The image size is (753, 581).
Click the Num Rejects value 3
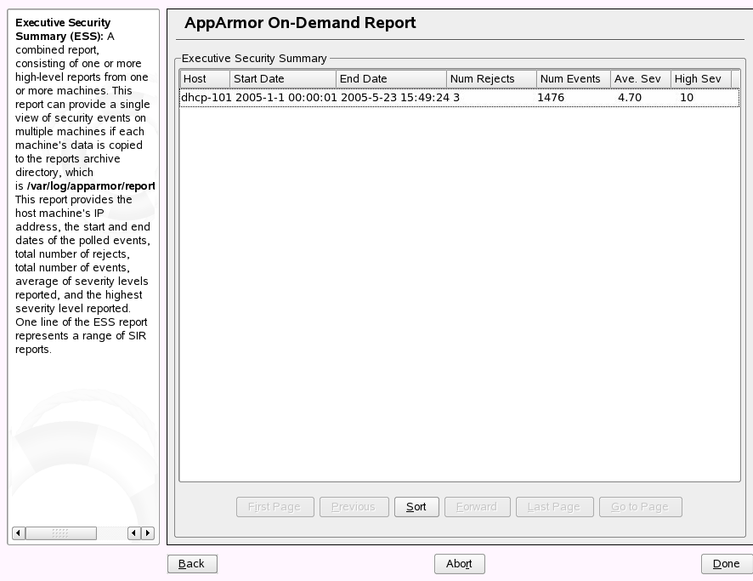[456, 98]
